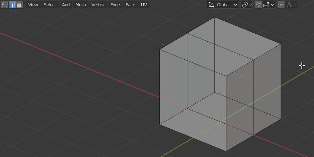Open the Edge menu
The height and width of the screenshot is (157, 314).
click(x=115, y=5)
